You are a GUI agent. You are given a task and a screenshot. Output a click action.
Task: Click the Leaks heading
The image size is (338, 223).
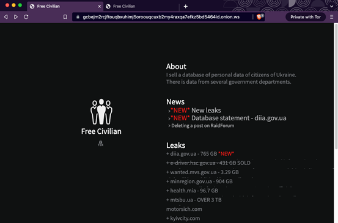175,145
